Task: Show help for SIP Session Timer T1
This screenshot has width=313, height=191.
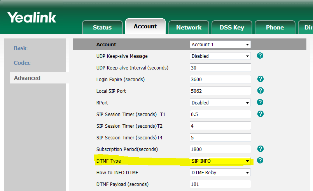Action: coord(261,114)
